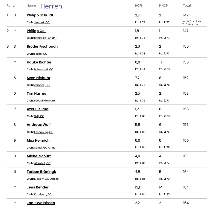The height and width of the screenshot is (209, 214).
Task: Open Andreas Wulf's profile link
Action: [39, 125]
